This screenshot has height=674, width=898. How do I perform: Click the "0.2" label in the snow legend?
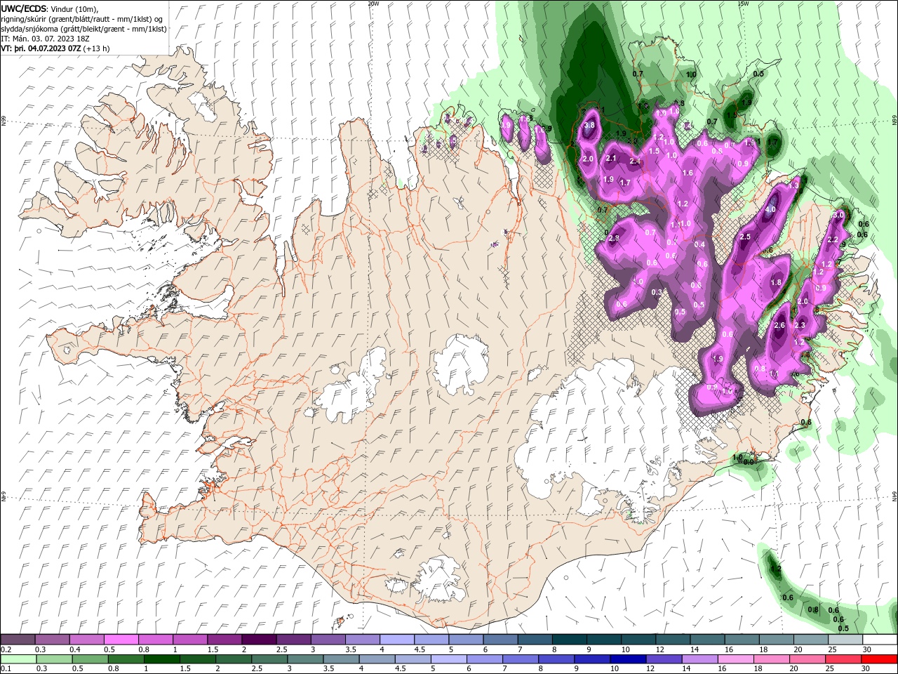pyautogui.click(x=6, y=649)
